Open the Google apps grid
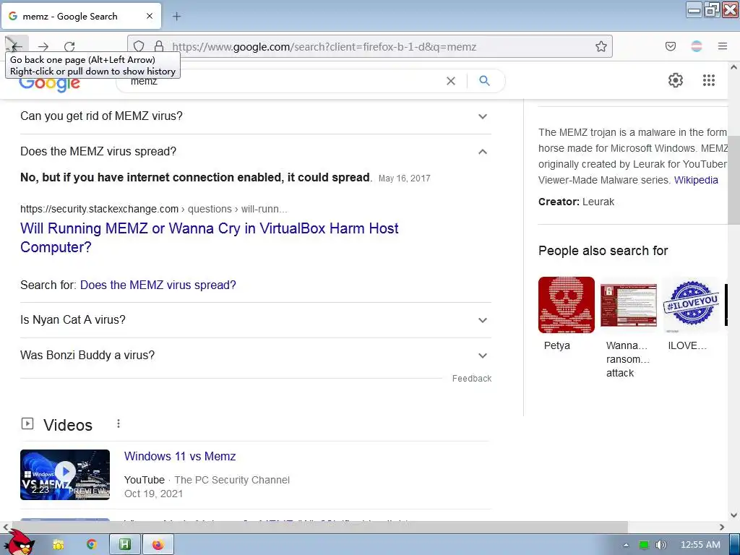 (708, 80)
